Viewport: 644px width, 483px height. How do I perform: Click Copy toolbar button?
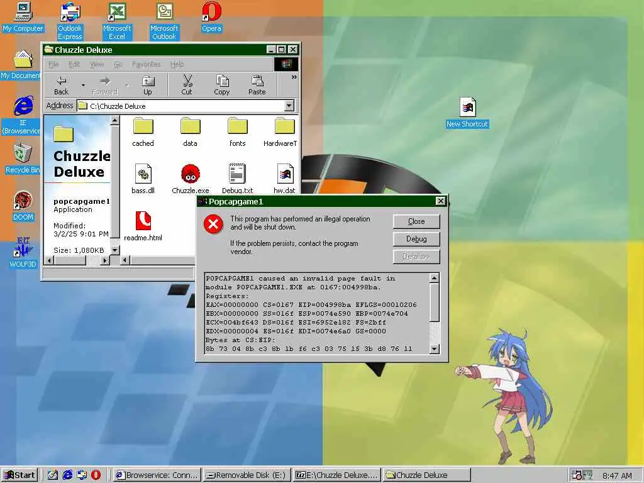222,86
